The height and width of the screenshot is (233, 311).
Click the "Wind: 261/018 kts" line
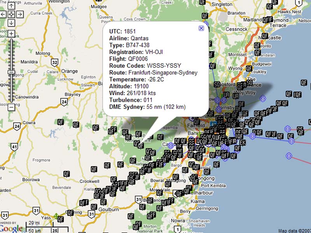tap(133, 93)
